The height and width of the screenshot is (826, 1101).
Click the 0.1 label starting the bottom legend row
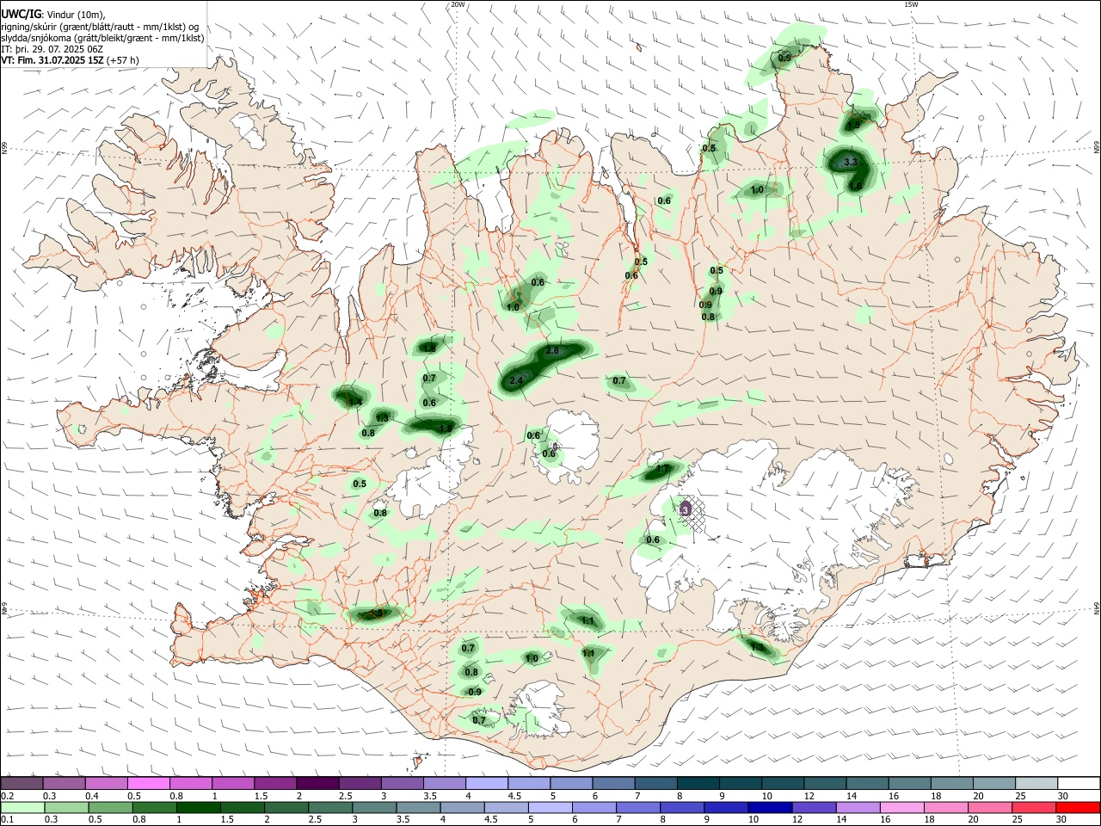7,820
